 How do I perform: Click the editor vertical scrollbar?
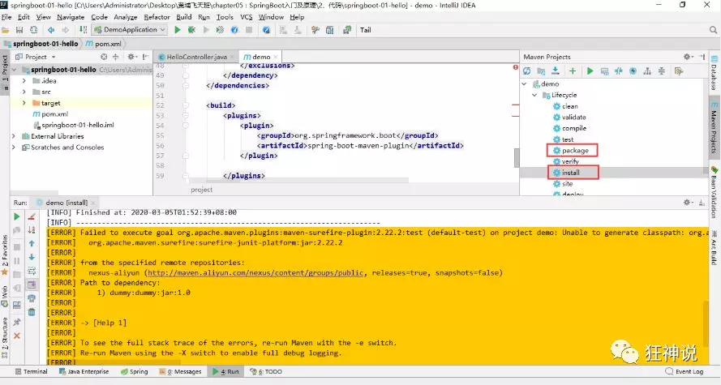pos(517,158)
